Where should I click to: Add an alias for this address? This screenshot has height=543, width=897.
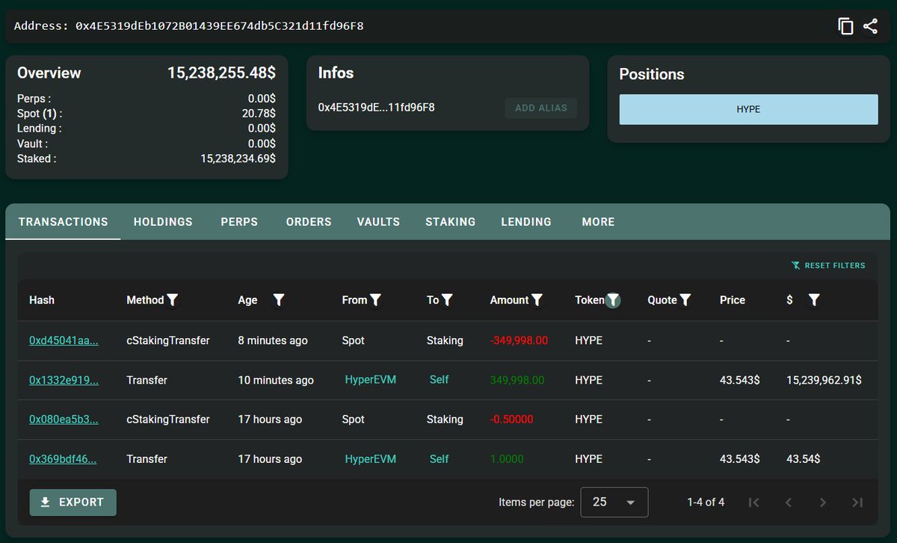pos(541,108)
